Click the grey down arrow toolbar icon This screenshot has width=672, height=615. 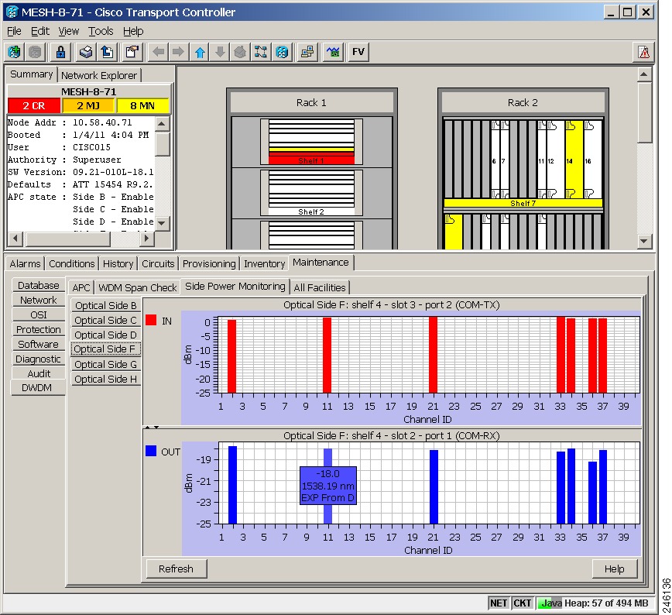point(220,53)
